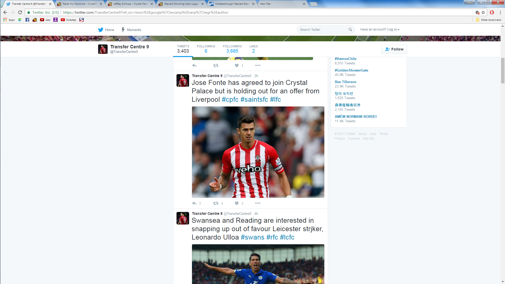
Task: Like the topmost tweet with the heart
Action: (x=237, y=65)
